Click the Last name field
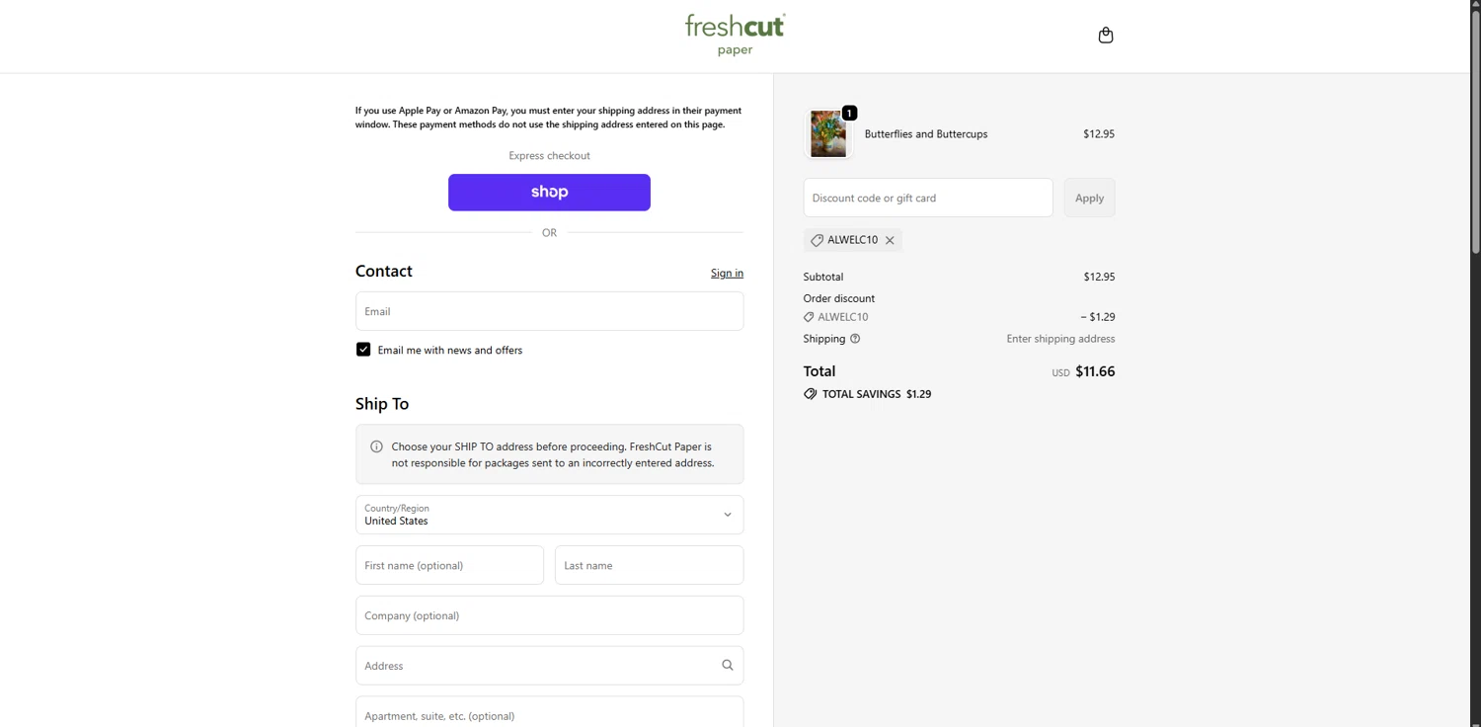The width and height of the screenshot is (1481, 727). click(649, 566)
